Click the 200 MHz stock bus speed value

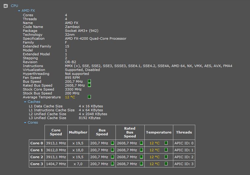[72, 93]
